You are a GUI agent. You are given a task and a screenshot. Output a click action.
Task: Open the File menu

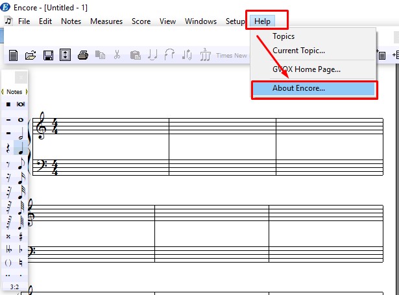pyautogui.click(x=24, y=21)
